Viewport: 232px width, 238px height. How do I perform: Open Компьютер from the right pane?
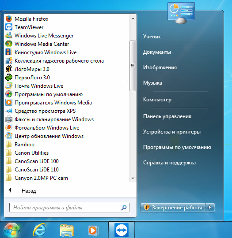click(x=157, y=100)
